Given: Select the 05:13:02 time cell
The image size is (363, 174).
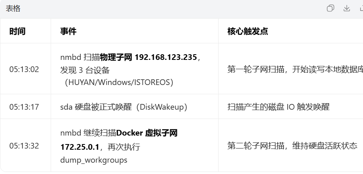Looking at the screenshot, I should [24, 69].
